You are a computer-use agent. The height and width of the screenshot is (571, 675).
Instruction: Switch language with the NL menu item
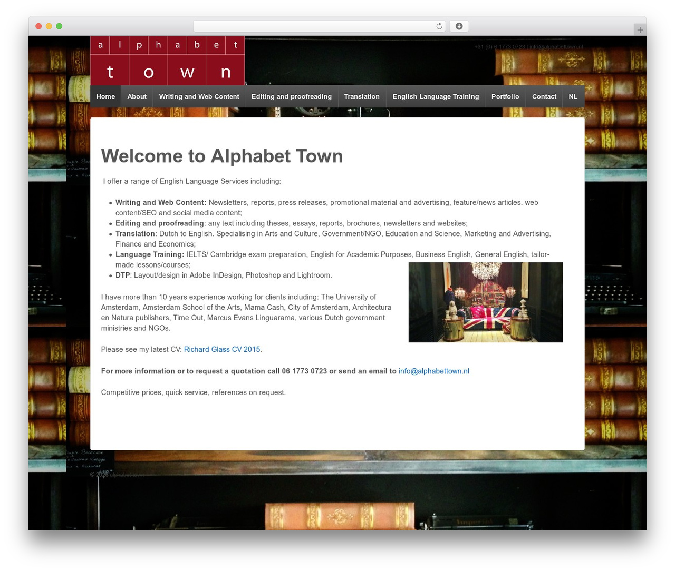(573, 96)
